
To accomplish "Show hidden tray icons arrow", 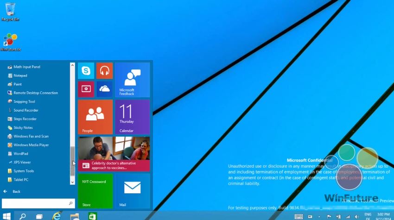I will [x=319, y=216].
